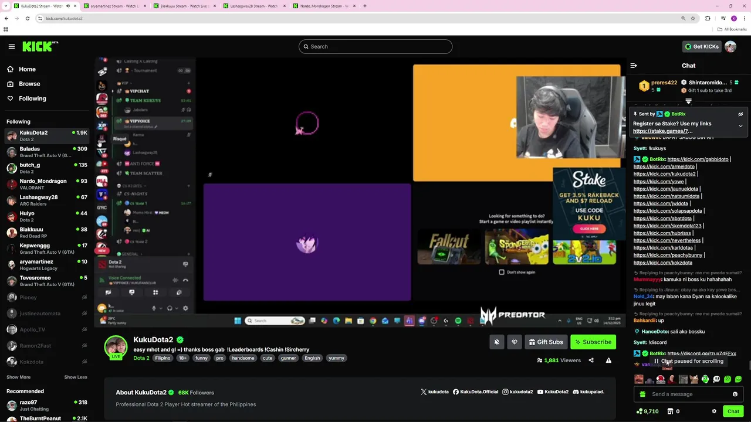Switch to Biakkuuu Stream browser tab
Image resolution: width=751 pixels, height=422 pixels.
(x=184, y=6)
